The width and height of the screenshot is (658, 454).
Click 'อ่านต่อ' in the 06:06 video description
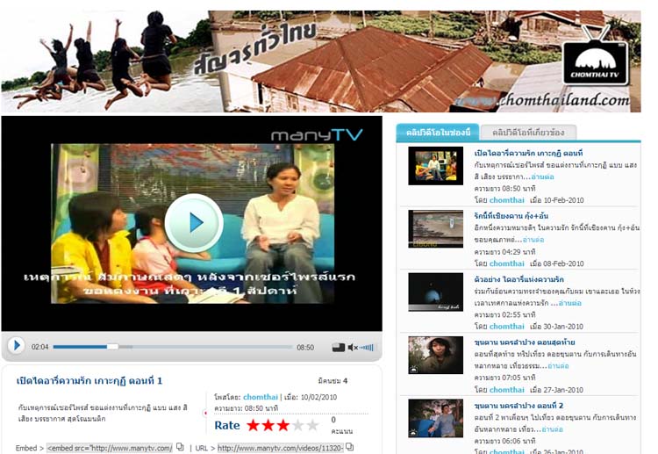click(552, 429)
